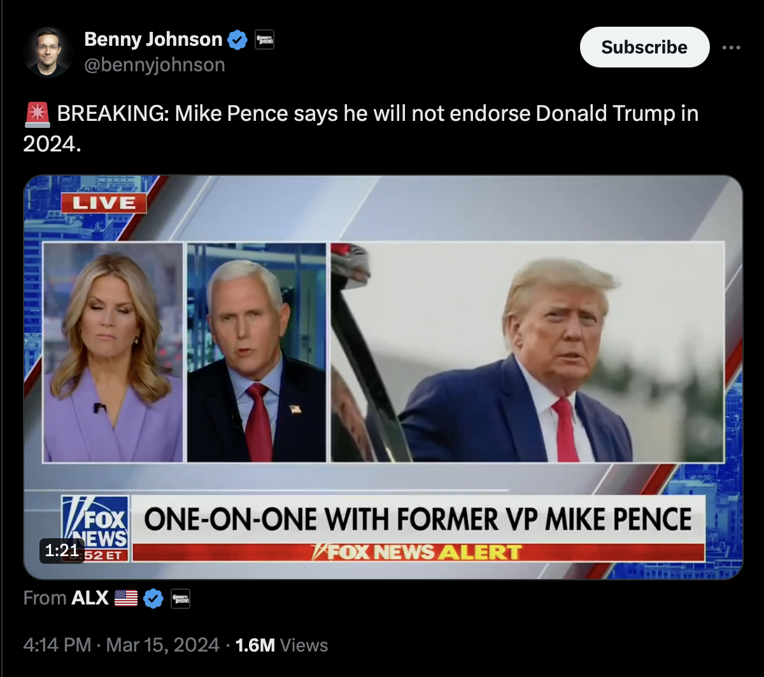Click the red siren emoji in the post
The height and width of the screenshot is (677, 764).
tap(38, 115)
